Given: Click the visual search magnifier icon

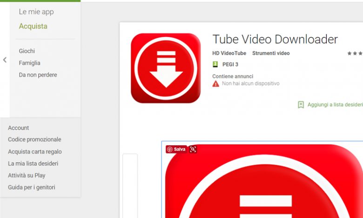Looking at the screenshot, I should pyautogui.click(x=193, y=149).
